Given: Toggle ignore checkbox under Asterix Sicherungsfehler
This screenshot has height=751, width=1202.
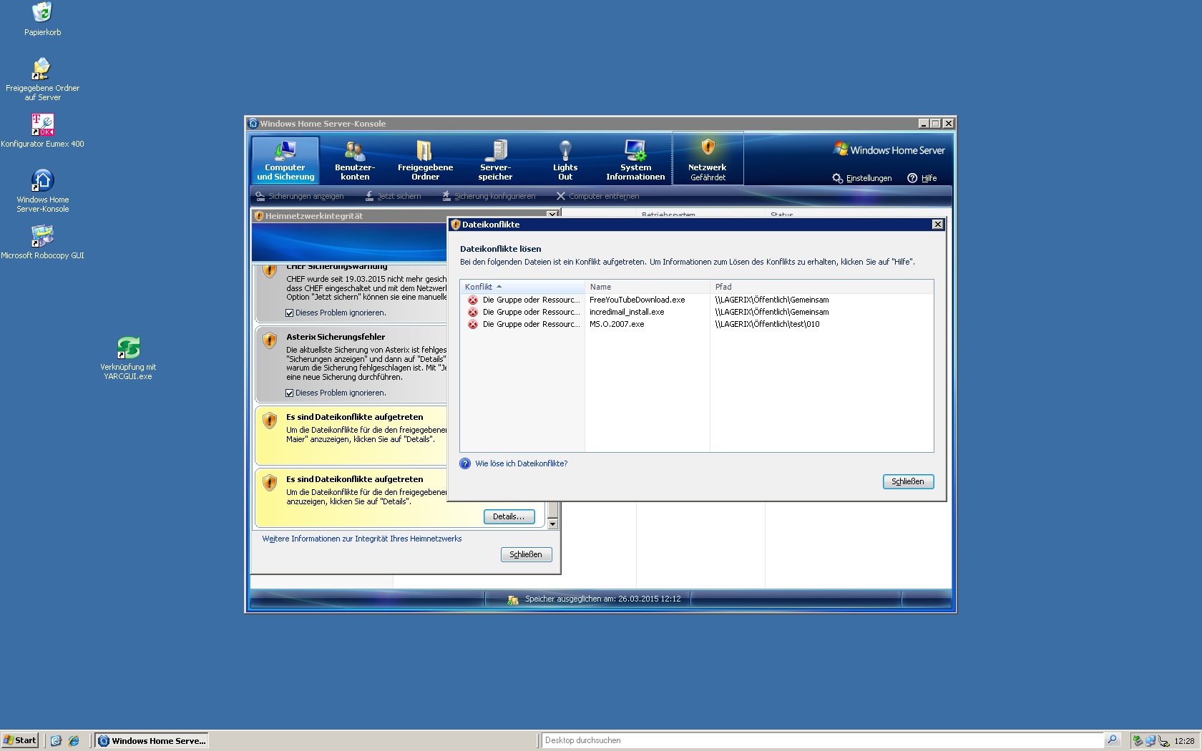Looking at the screenshot, I should tap(289, 393).
